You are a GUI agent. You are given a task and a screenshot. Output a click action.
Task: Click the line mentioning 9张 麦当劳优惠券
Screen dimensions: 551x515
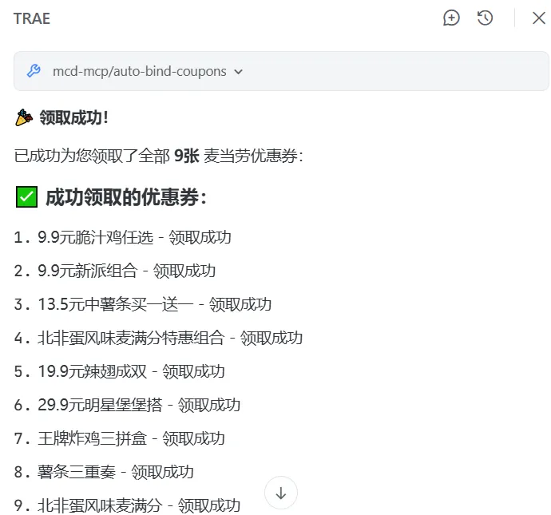coord(158,156)
